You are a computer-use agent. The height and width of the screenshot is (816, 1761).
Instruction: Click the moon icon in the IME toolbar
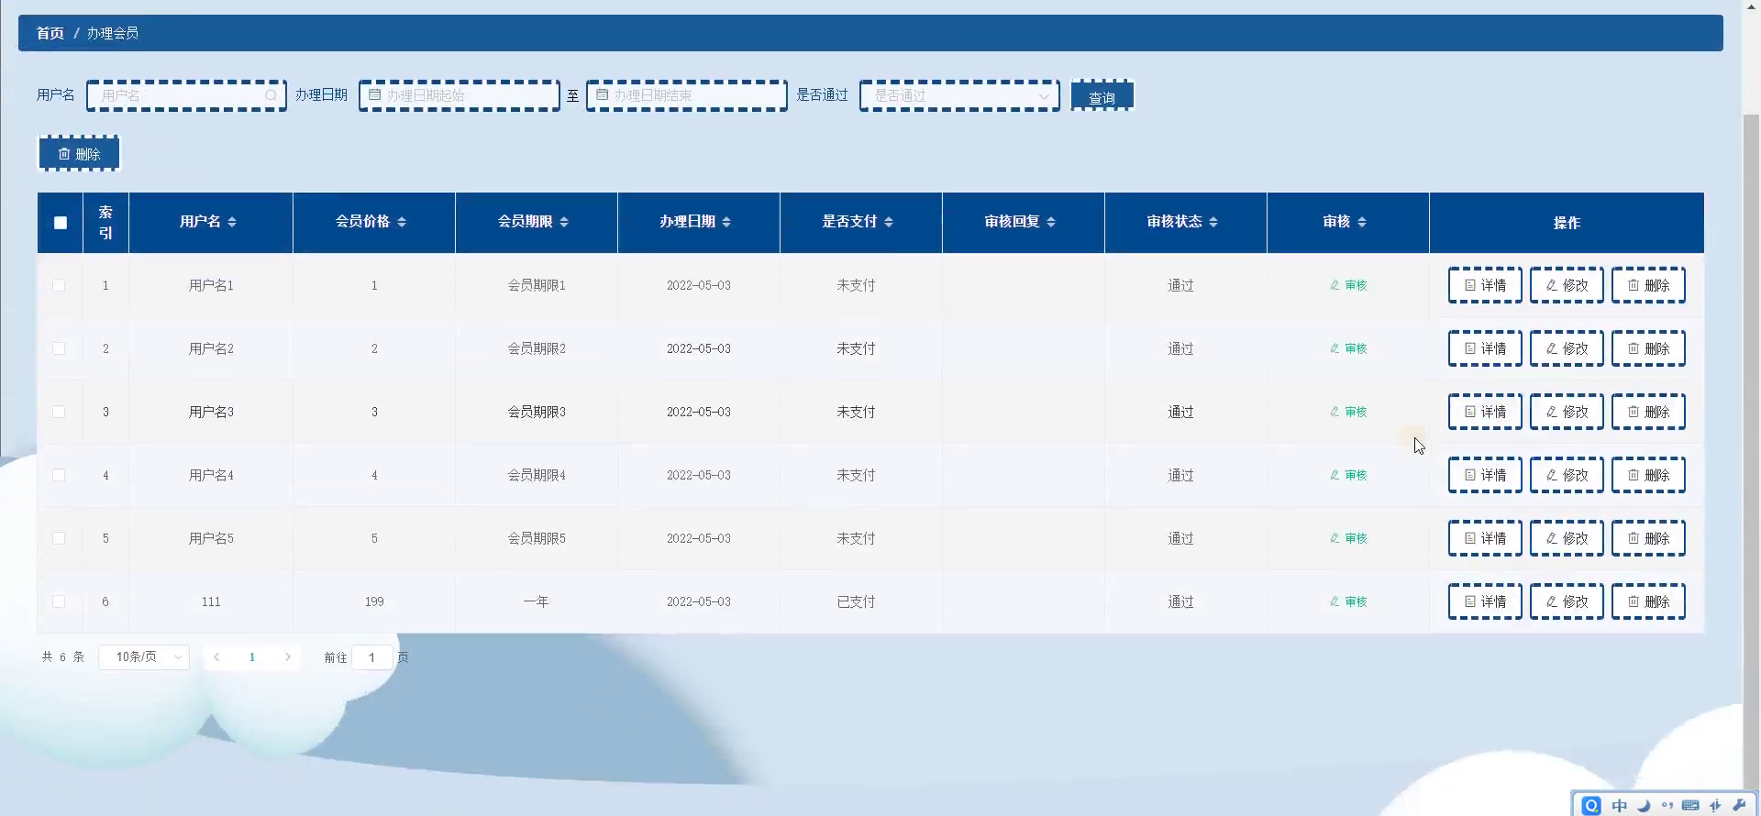1644,805
